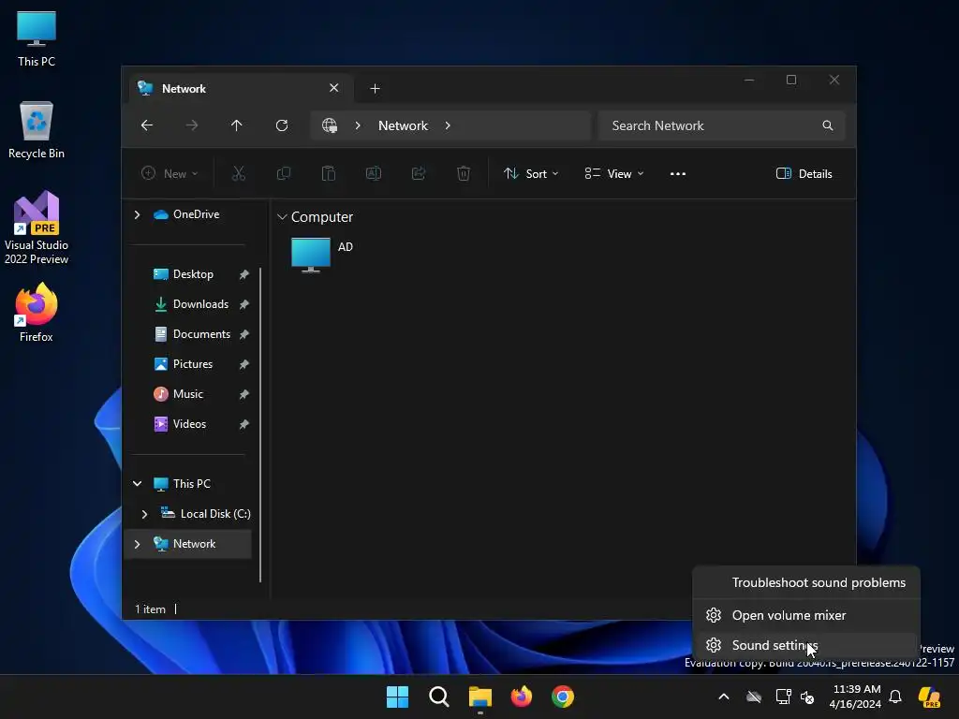The width and height of the screenshot is (959, 719).
Task: Open the This PC desktop icon
Action: 37,37
